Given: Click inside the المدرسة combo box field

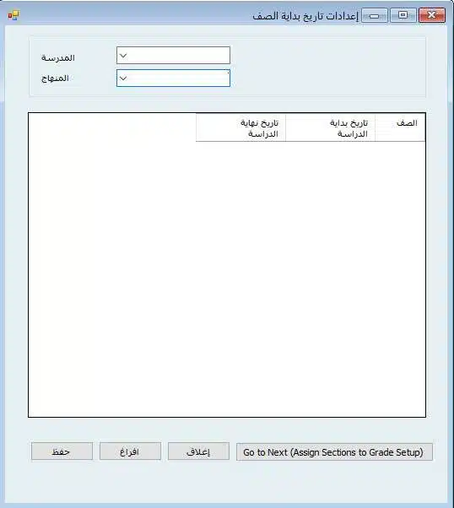Looking at the screenshot, I should pyautogui.click(x=173, y=56).
